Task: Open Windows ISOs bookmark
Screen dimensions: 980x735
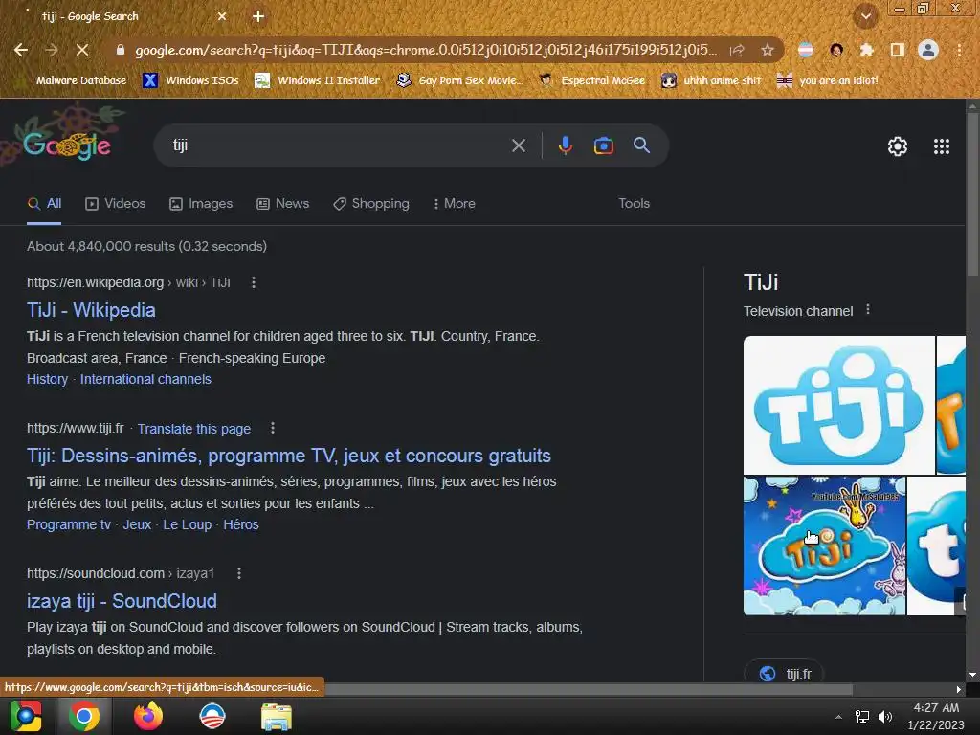Action: click(191, 80)
